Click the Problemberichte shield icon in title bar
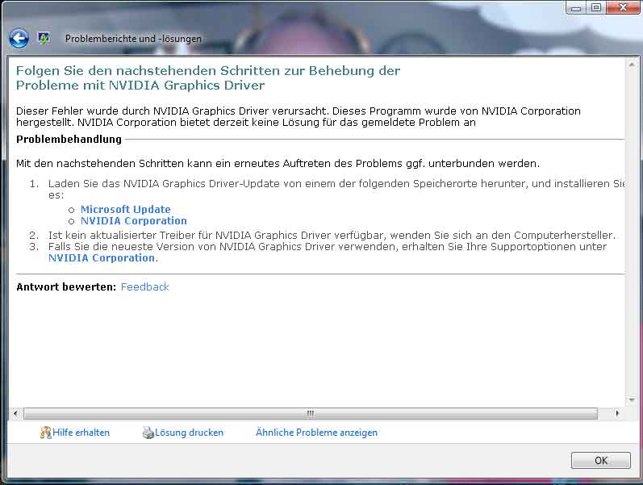This screenshot has width=643, height=485. [x=44, y=39]
